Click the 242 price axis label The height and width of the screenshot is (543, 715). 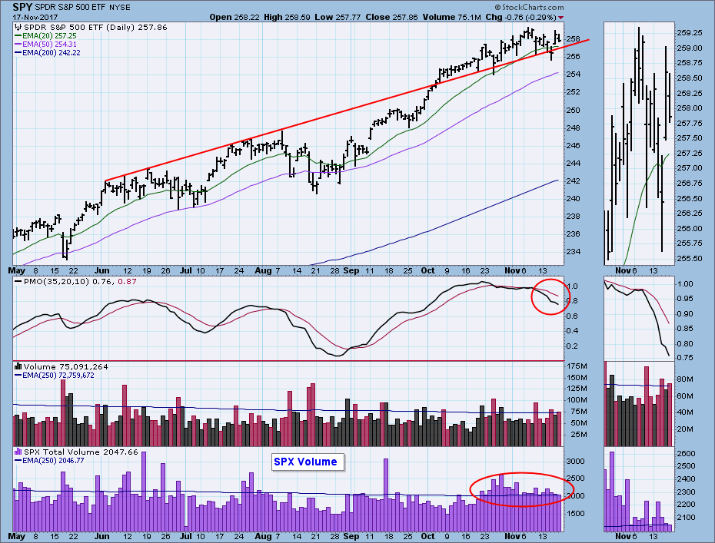pos(574,180)
